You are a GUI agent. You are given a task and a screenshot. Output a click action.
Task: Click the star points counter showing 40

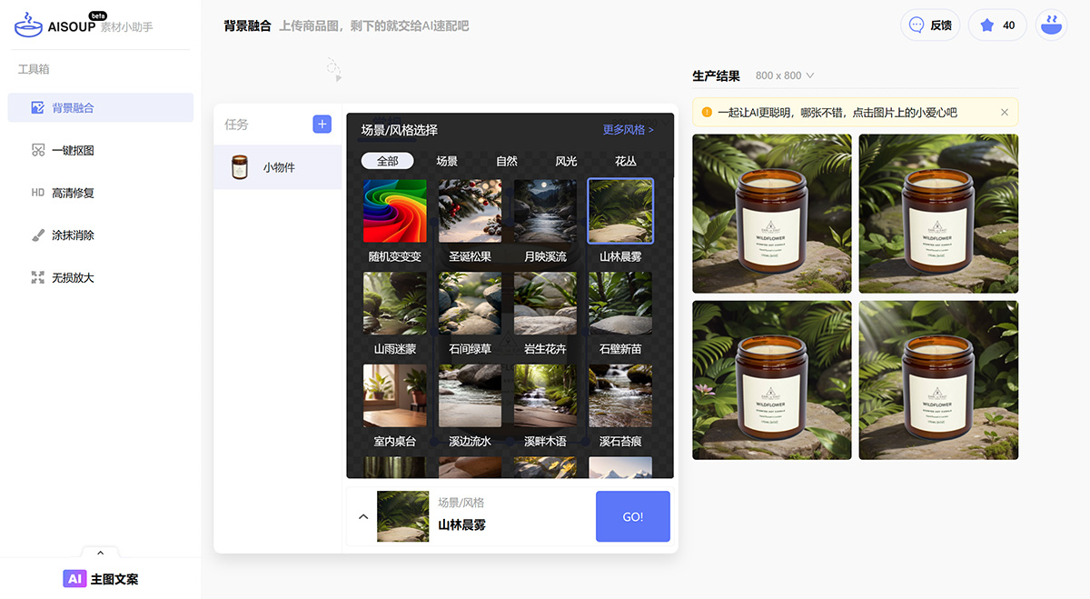(x=996, y=25)
